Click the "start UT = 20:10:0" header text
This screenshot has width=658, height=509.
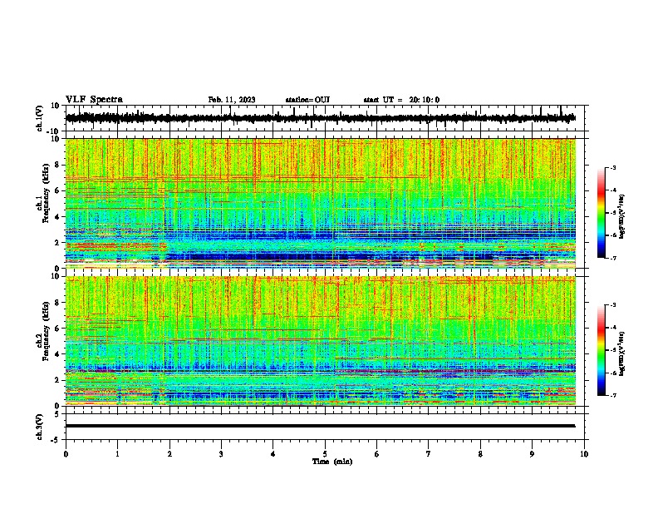(x=401, y=100)
